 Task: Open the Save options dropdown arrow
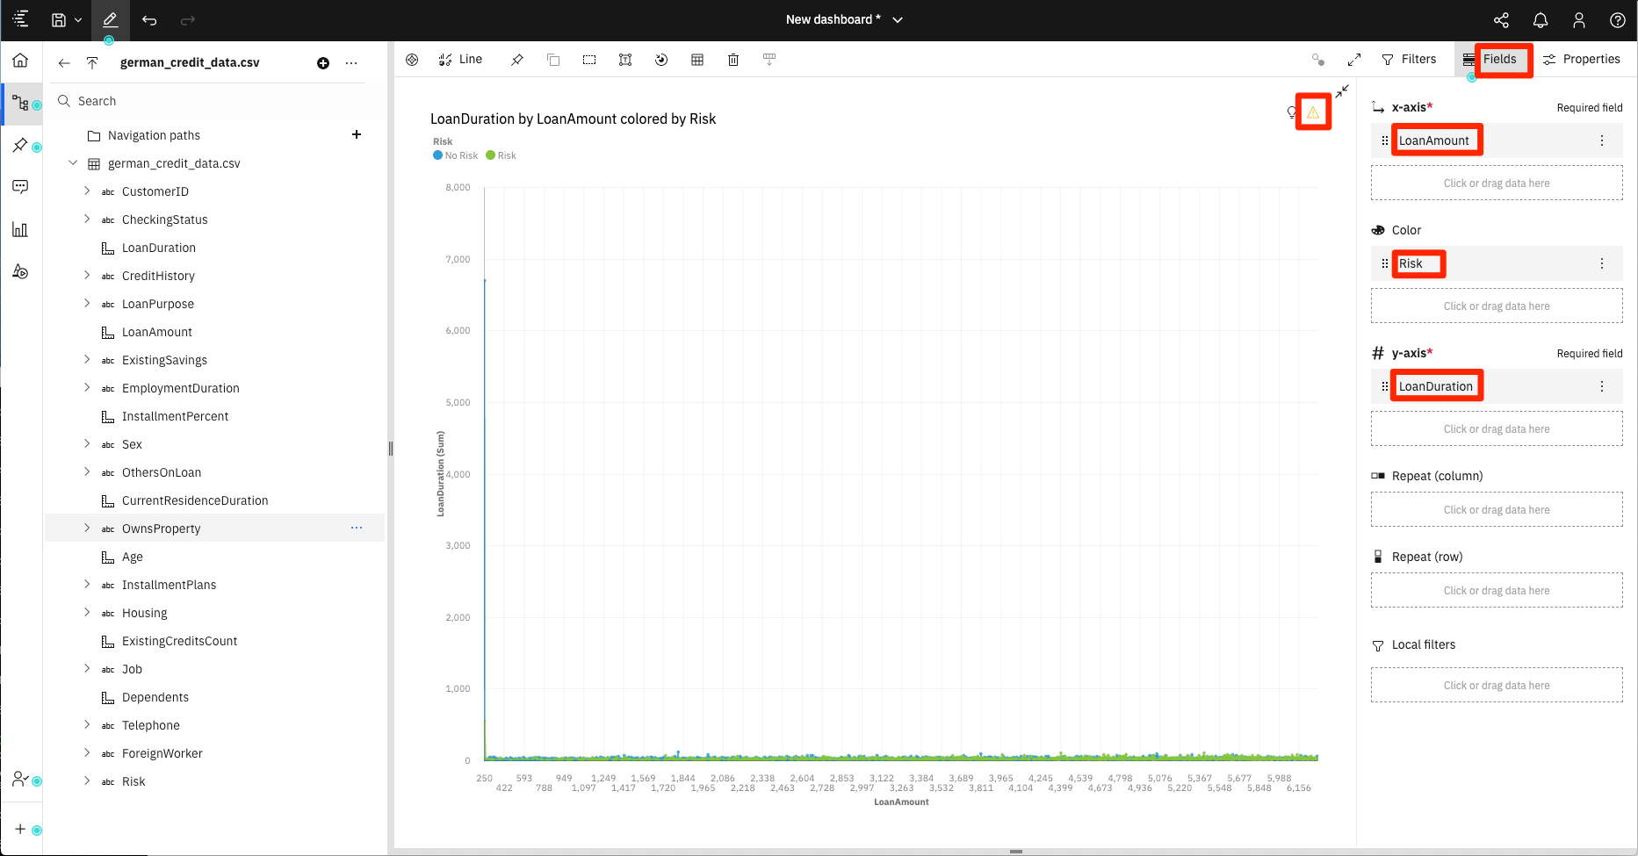(x=78, y=20)
